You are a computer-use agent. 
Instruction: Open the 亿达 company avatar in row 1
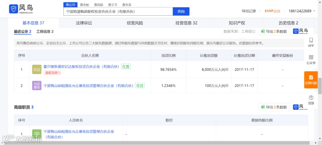37,70
